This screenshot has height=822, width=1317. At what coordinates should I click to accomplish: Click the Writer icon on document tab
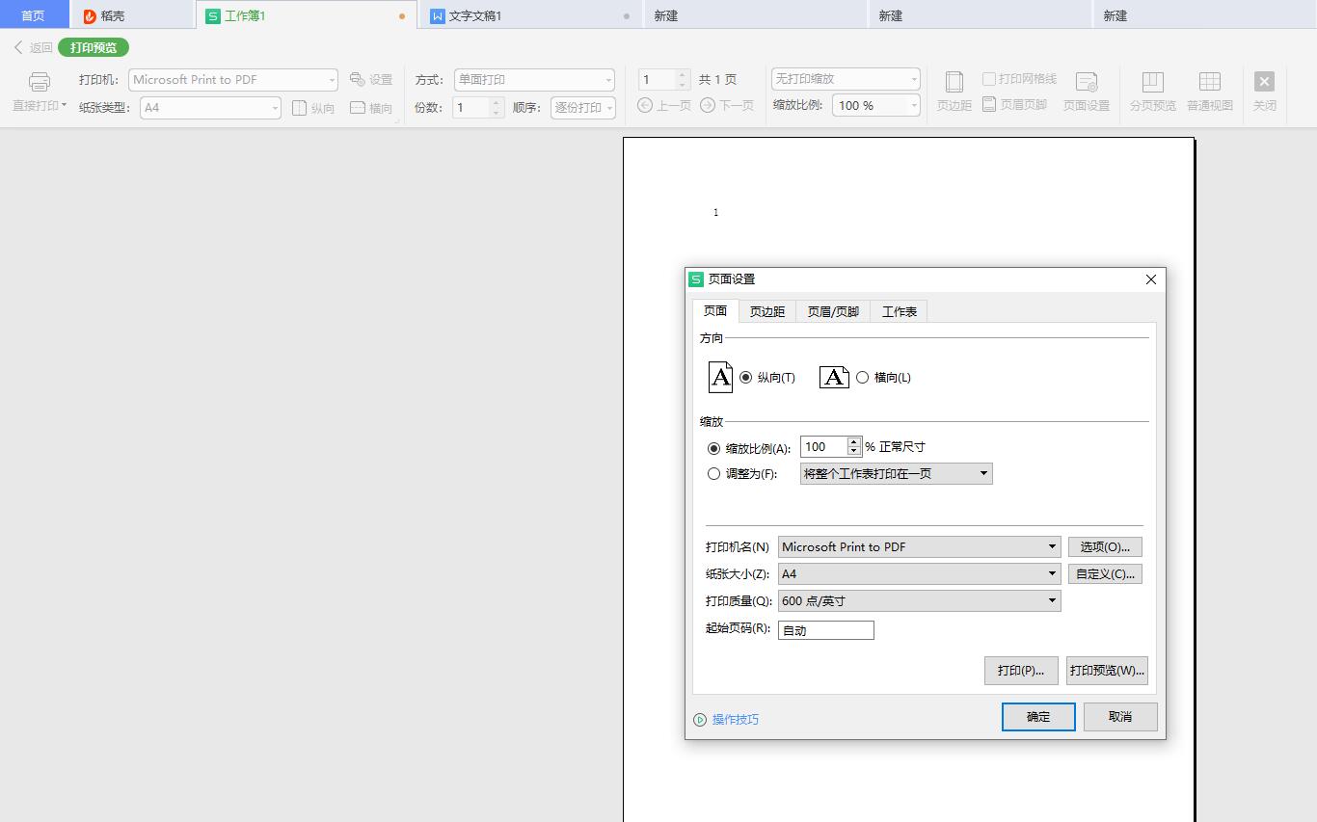[437, 15]
